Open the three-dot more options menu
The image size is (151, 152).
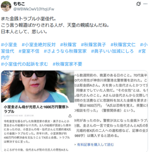point(145,4)
